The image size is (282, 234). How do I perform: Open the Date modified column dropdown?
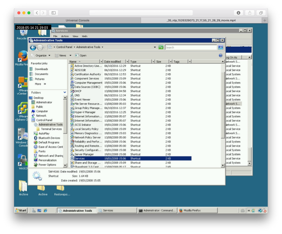[x=127, y=62]
